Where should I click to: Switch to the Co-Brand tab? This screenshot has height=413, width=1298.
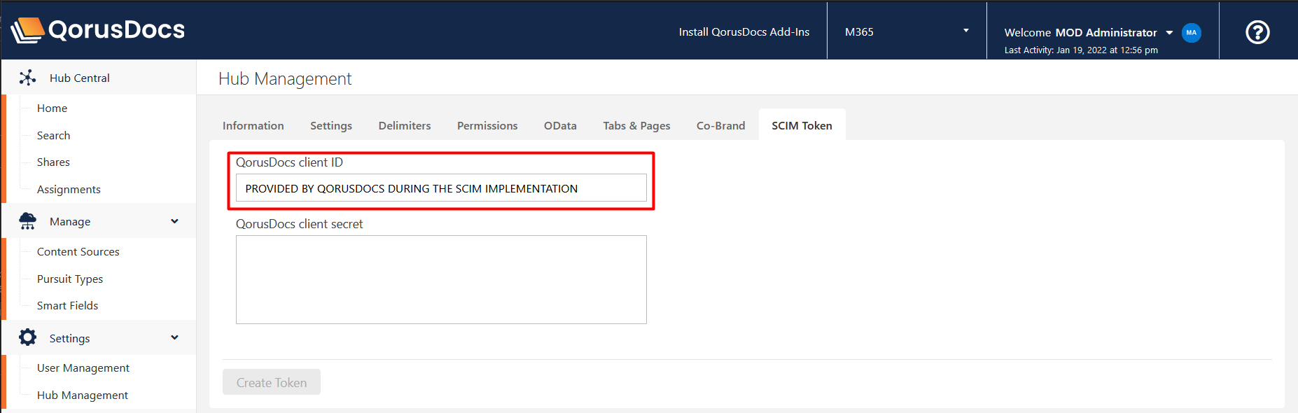tap(720, 125)
